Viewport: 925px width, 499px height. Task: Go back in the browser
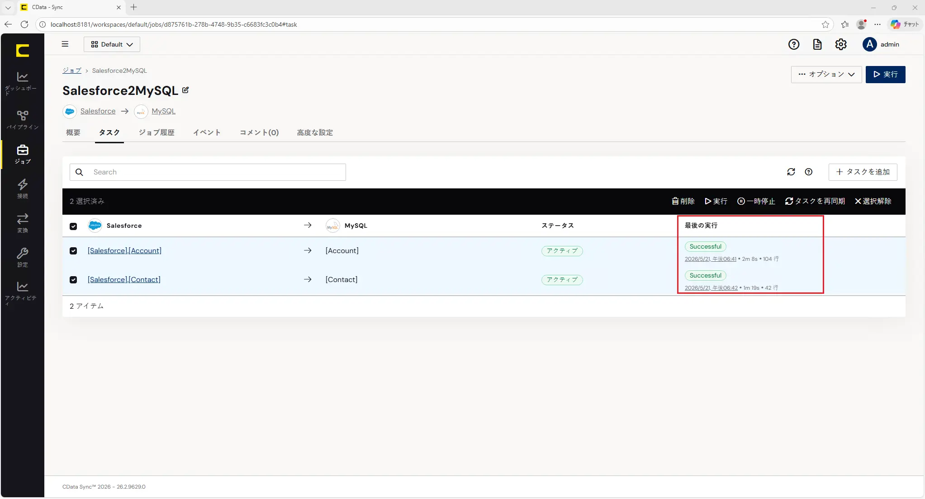coord(8,24)
